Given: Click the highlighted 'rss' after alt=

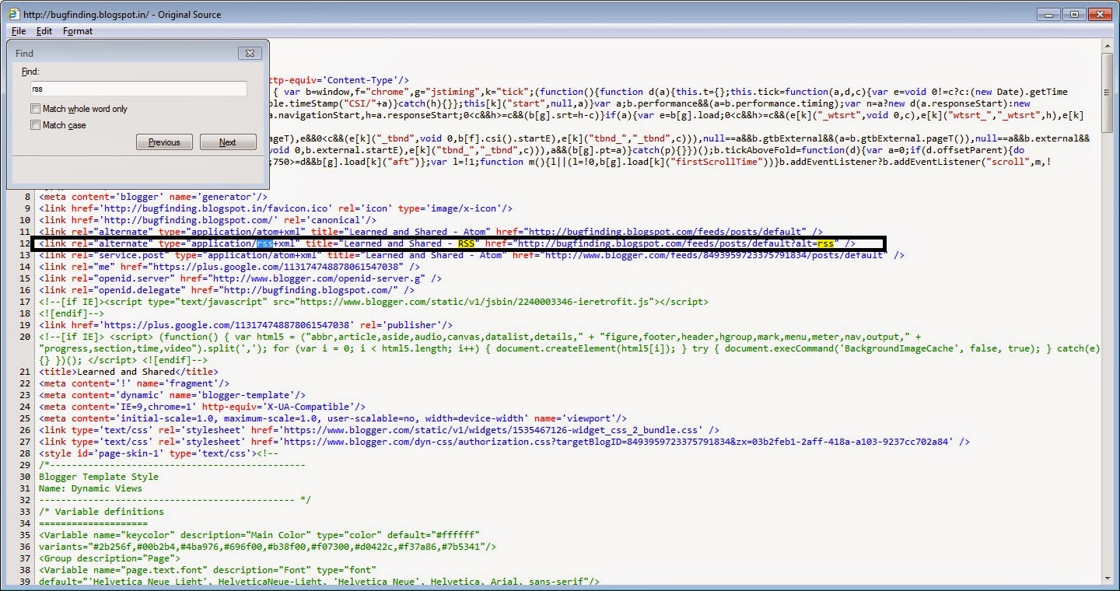Looking at the screenshot, I should point(825,243).
